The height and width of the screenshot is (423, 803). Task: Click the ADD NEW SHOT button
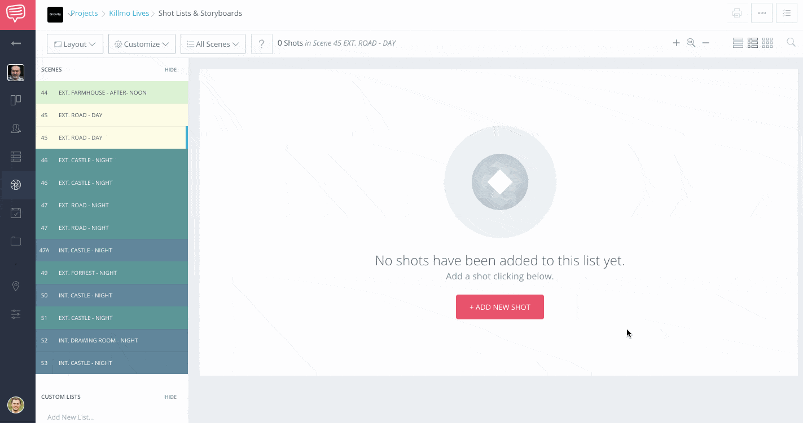pos(499,307)
